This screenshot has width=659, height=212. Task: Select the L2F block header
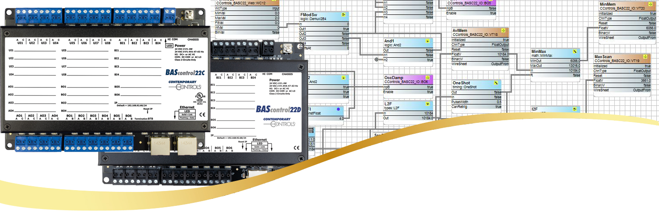tap(408, 106)
